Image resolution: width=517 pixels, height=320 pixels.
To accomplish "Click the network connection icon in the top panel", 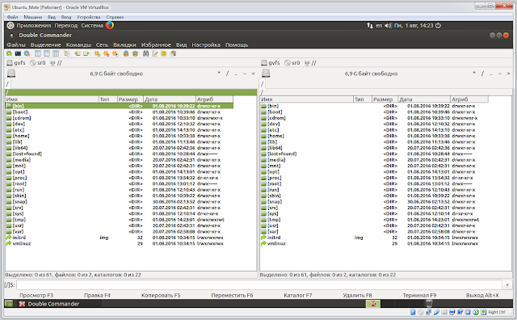I will tap(370, 25).
